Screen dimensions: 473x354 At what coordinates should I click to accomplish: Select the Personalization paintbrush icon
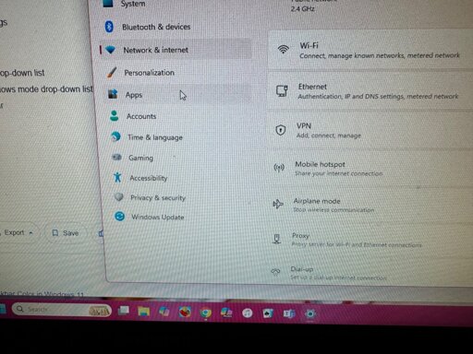click(111, 73)
